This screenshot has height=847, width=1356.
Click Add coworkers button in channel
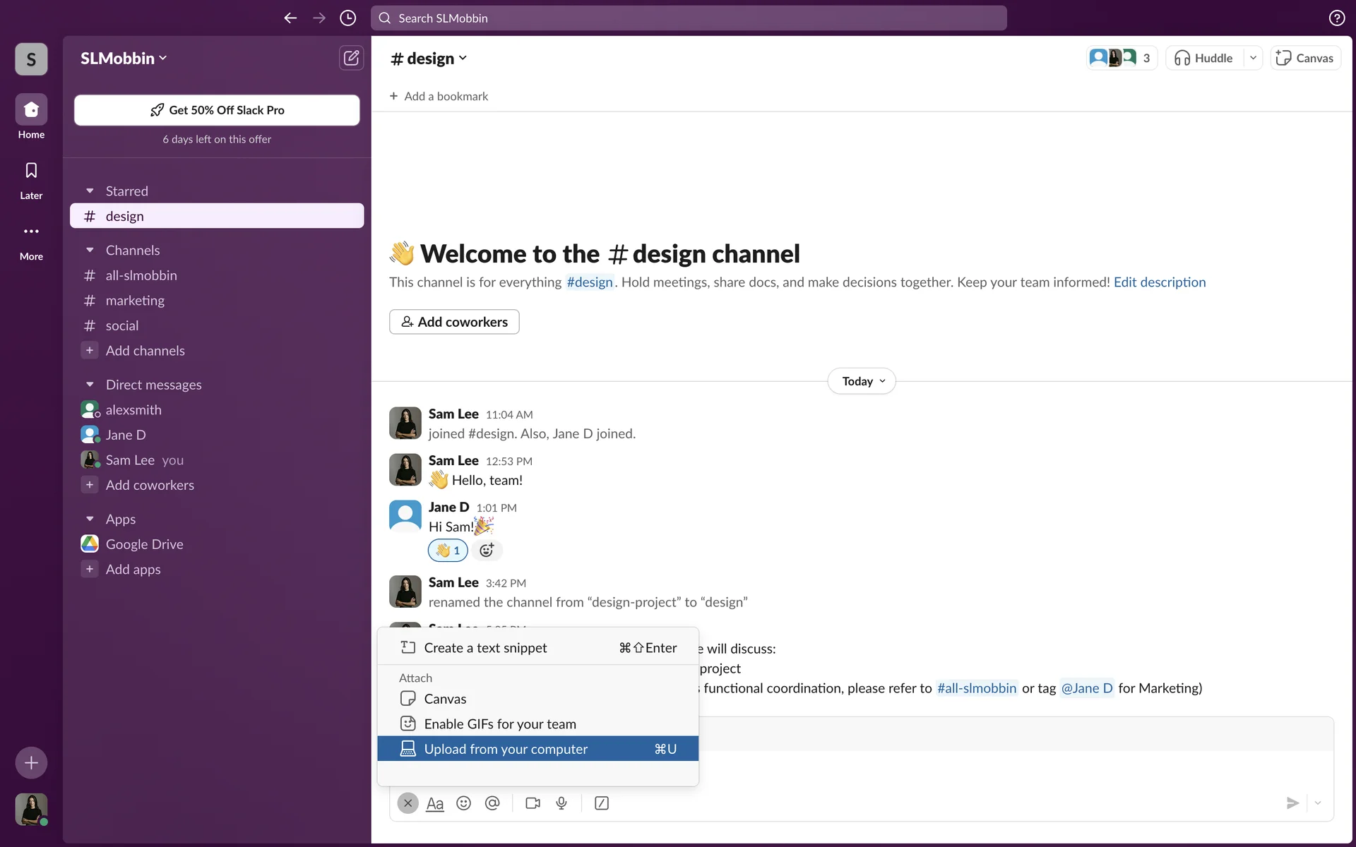(x=454, y=322)
